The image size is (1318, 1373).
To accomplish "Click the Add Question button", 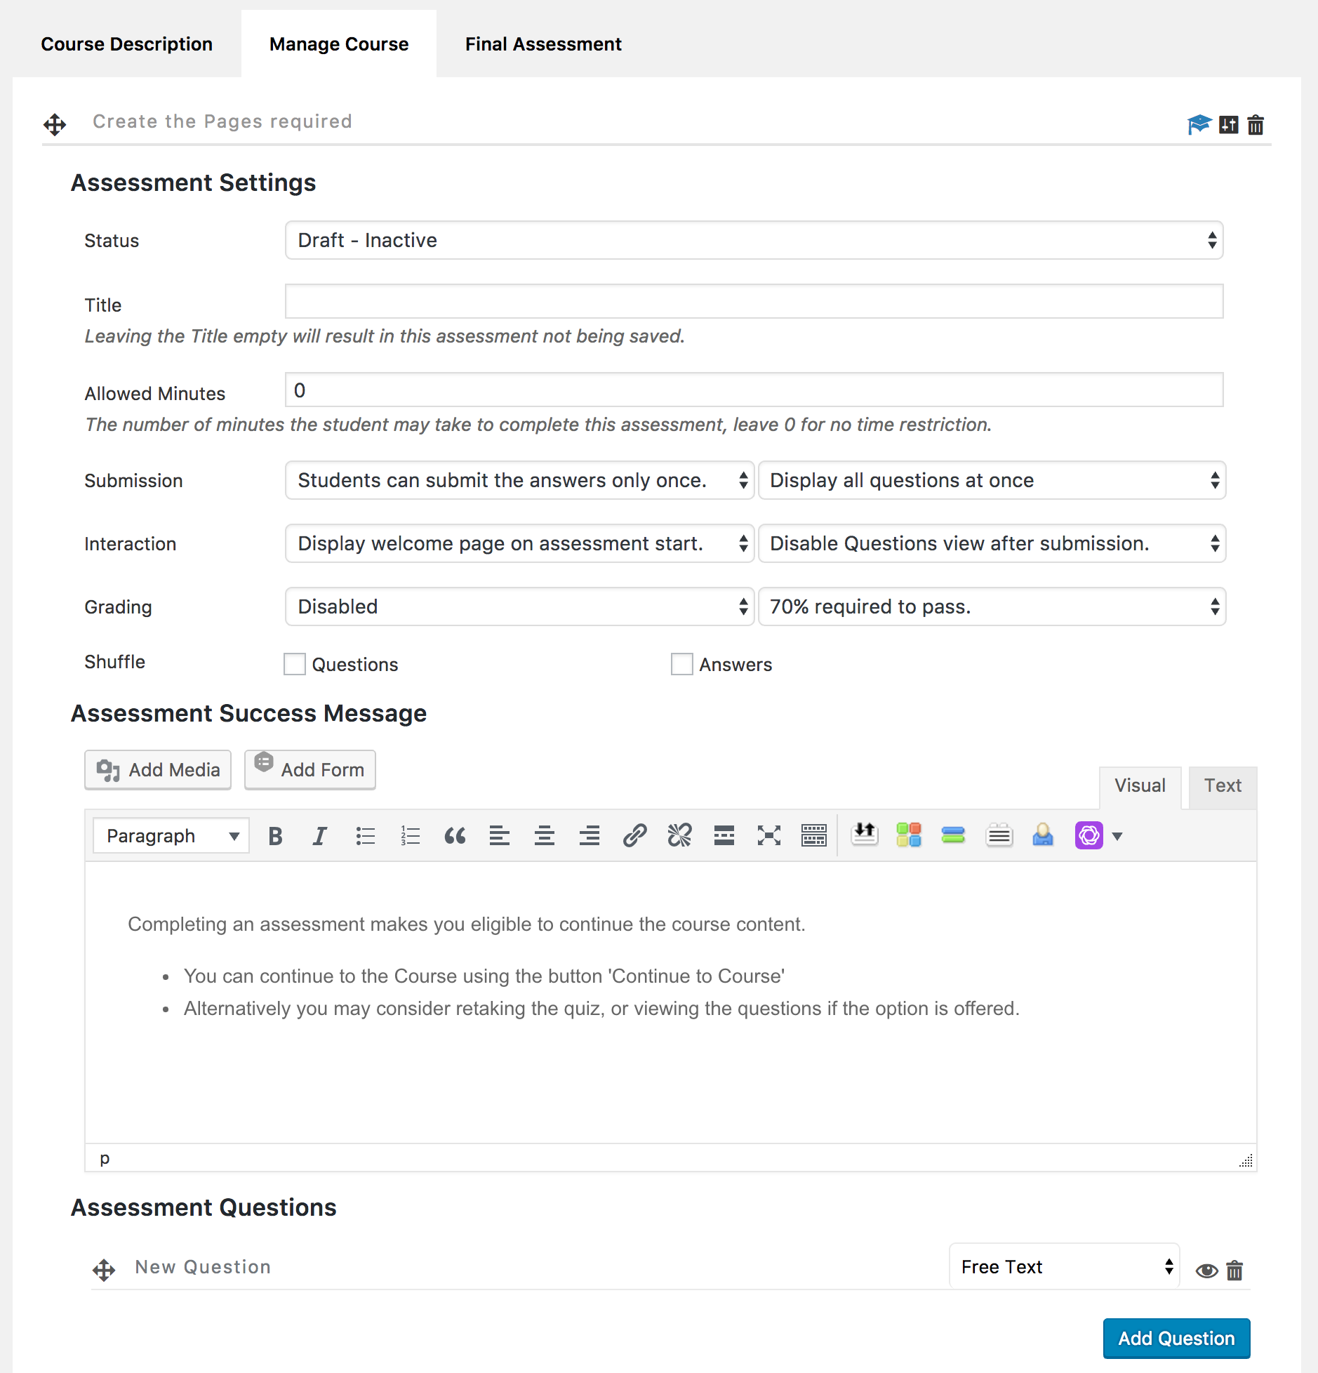I will (1176, 1339).
